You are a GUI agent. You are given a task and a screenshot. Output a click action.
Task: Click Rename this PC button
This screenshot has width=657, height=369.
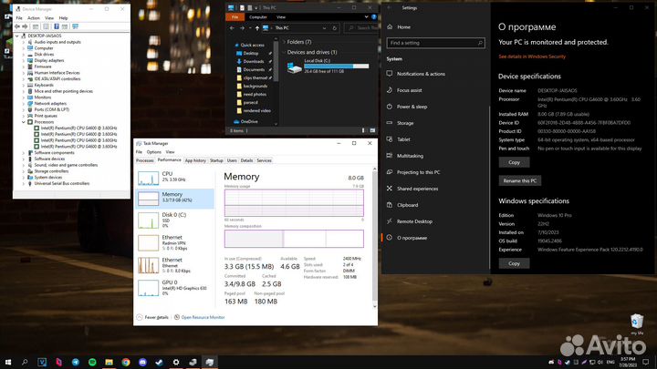(519, 180)
